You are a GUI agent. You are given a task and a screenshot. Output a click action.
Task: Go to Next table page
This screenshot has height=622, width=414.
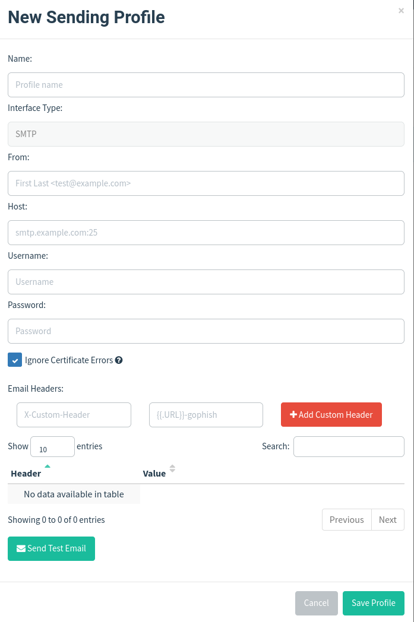(x=387, y=520)
